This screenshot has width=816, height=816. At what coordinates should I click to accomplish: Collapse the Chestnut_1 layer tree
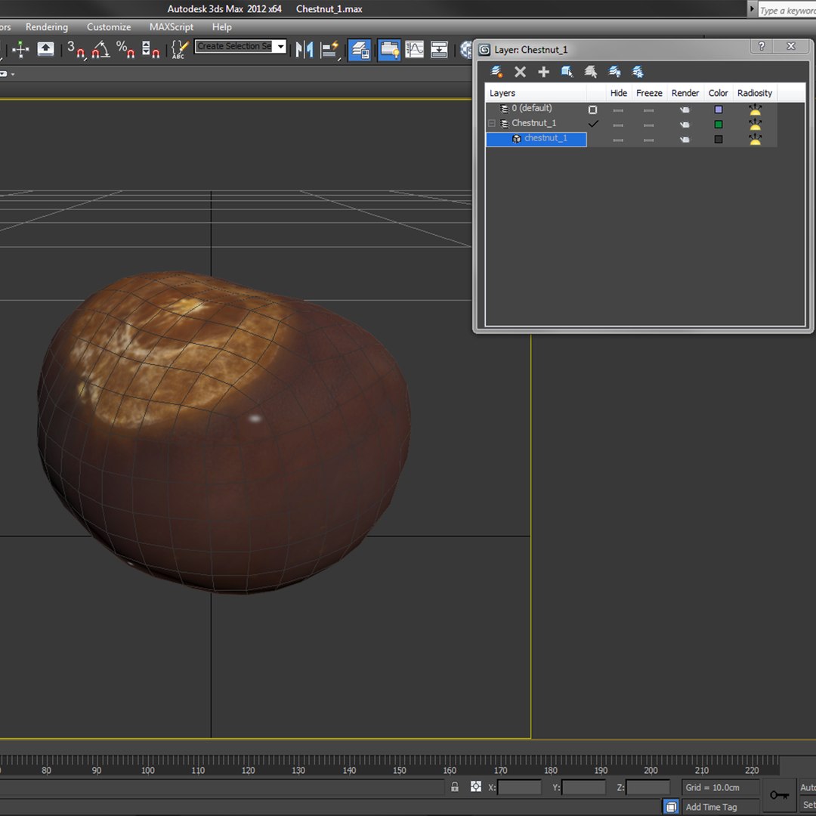[x=492, y=124]
